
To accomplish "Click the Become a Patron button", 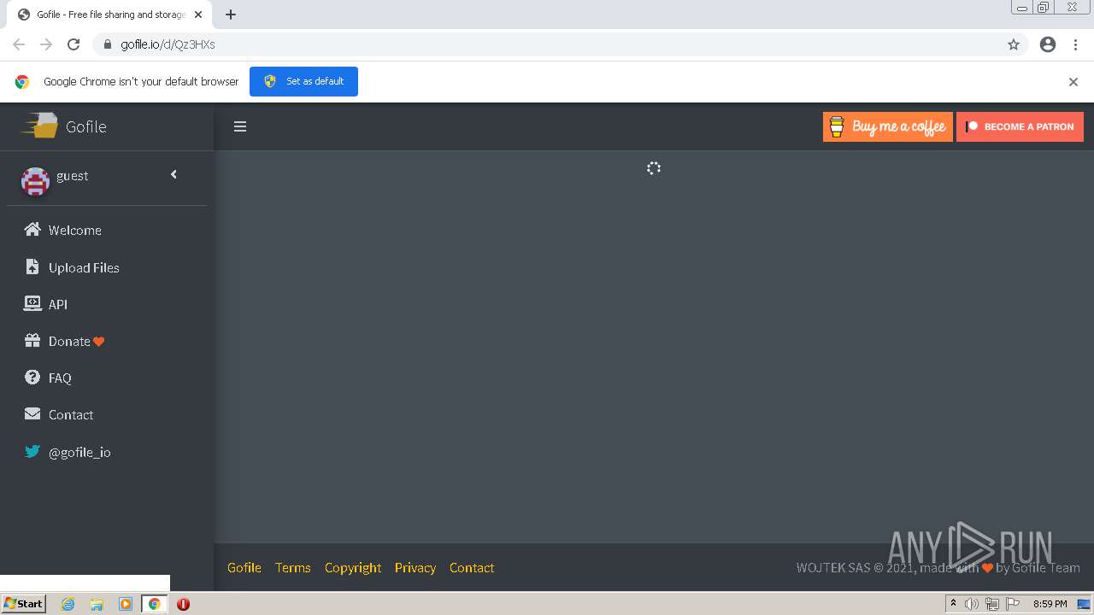I will 1020,126.
